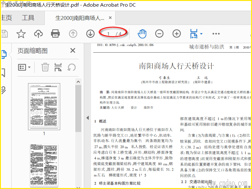Go to the next page with the down arrow
Screen dimensions: 252x189
[90, 34]
